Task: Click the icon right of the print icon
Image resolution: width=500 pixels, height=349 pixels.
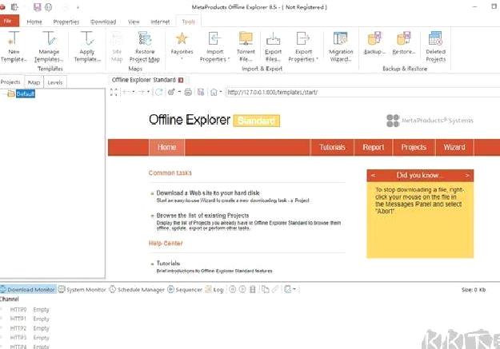Action: coord(201,93)
